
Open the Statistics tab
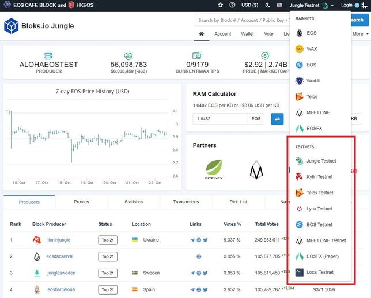click(133, 202)
